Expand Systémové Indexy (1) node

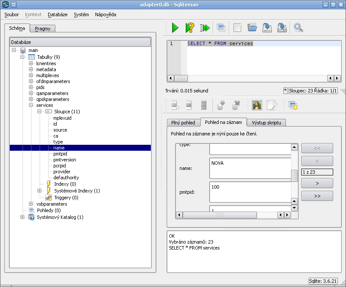39,190
